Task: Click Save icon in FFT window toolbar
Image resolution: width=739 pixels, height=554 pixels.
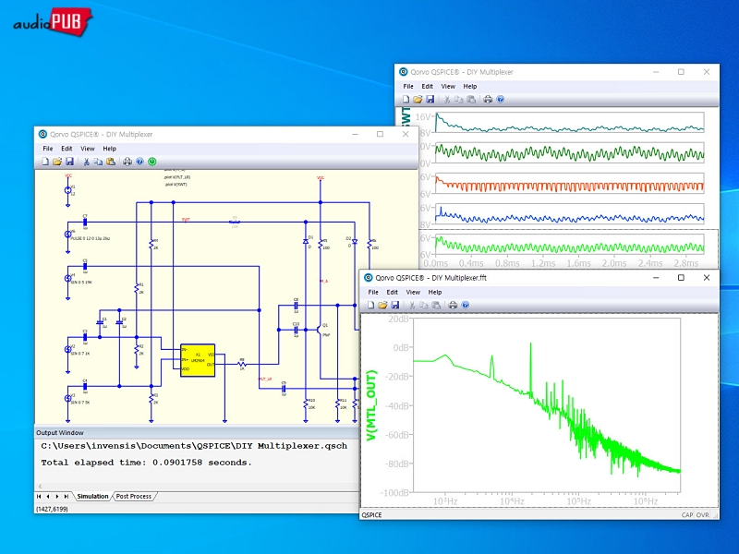Action: pos(395,306)
